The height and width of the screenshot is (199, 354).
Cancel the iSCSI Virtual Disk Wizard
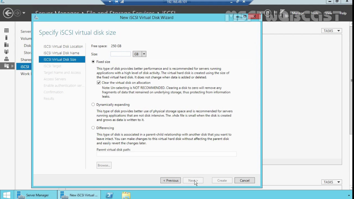point(244,180)
